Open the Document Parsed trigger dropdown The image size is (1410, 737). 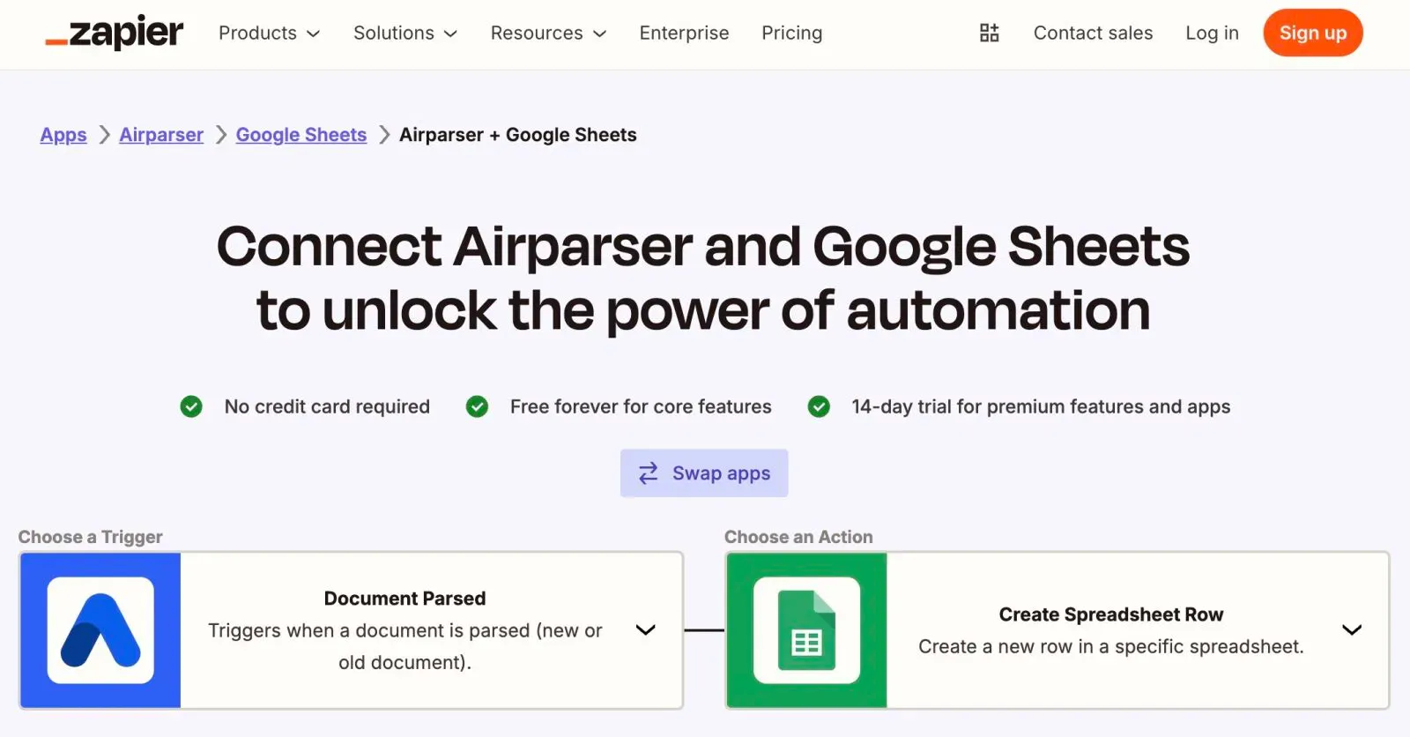point(646,629)
